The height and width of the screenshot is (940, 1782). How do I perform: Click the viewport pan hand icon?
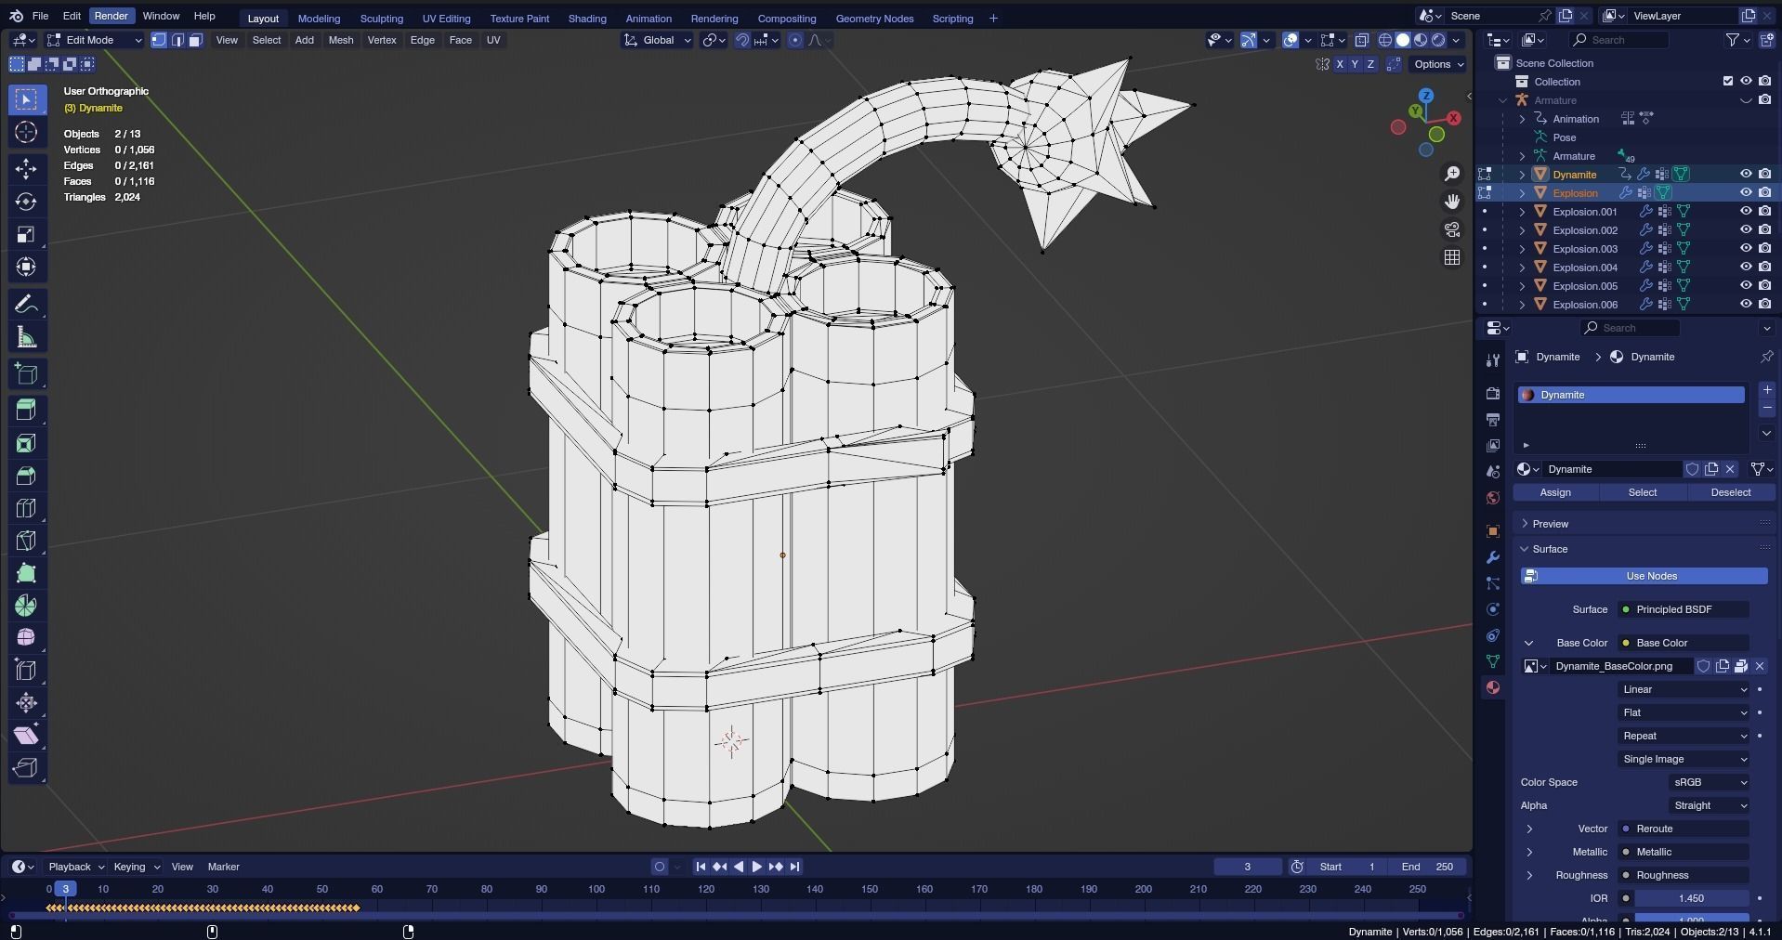(1452, 202)
